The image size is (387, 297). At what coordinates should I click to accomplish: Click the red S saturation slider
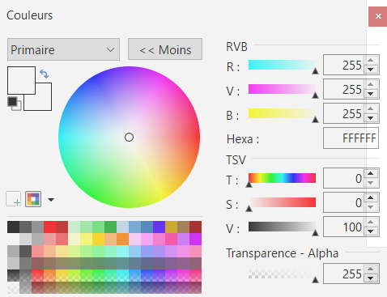[282, 202]
